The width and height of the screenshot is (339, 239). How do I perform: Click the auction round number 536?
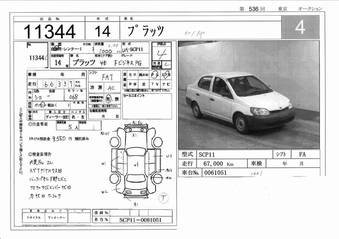click(x=253, y=9)
